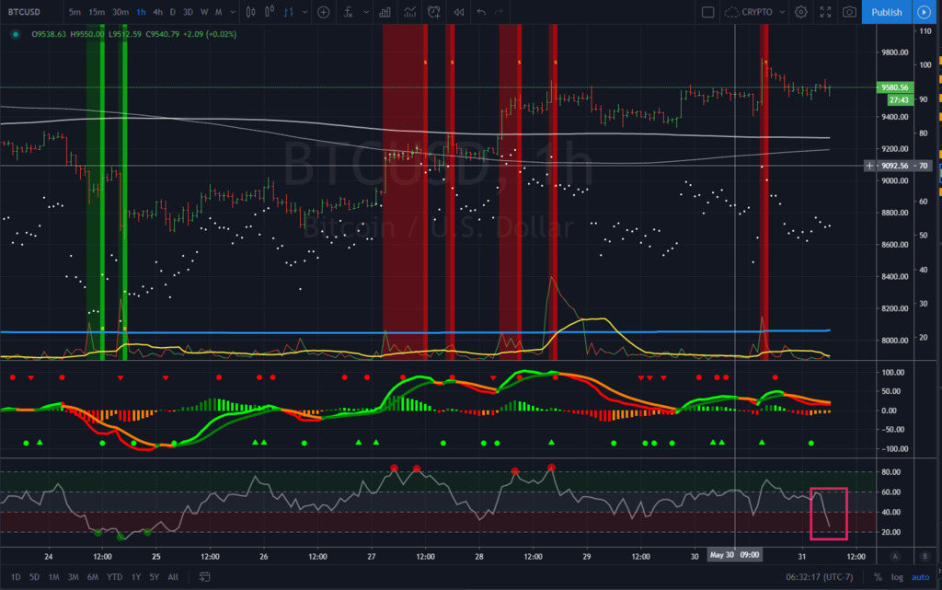Open the CRYPTO layout dropdown
This screenshot has width=942, height=590.
[x=757, y=12]
